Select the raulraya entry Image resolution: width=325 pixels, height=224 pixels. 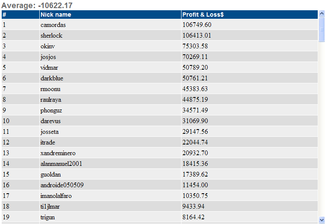pos(50,100)
